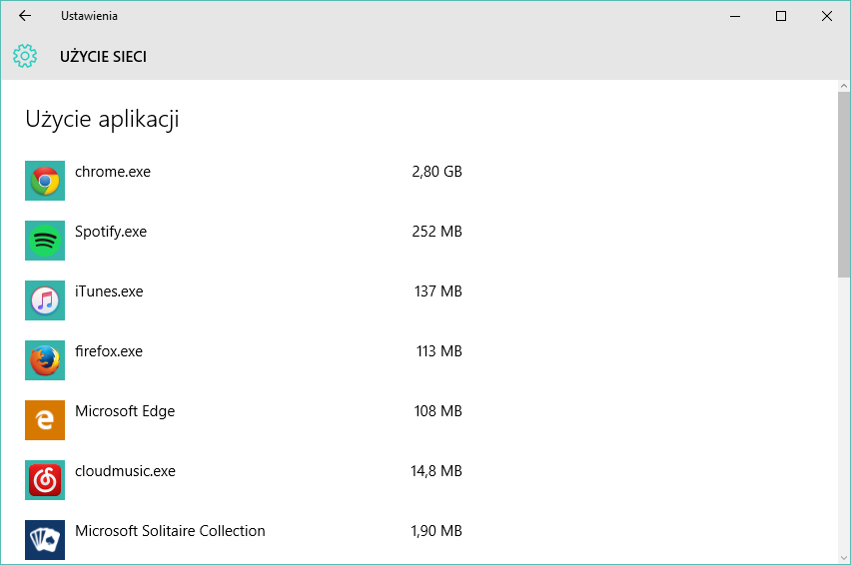This screenshot has width=851, height=565.
Task: Click the 2,80 GB usage value
Action: pyautogui.click(x=436, y=172)
